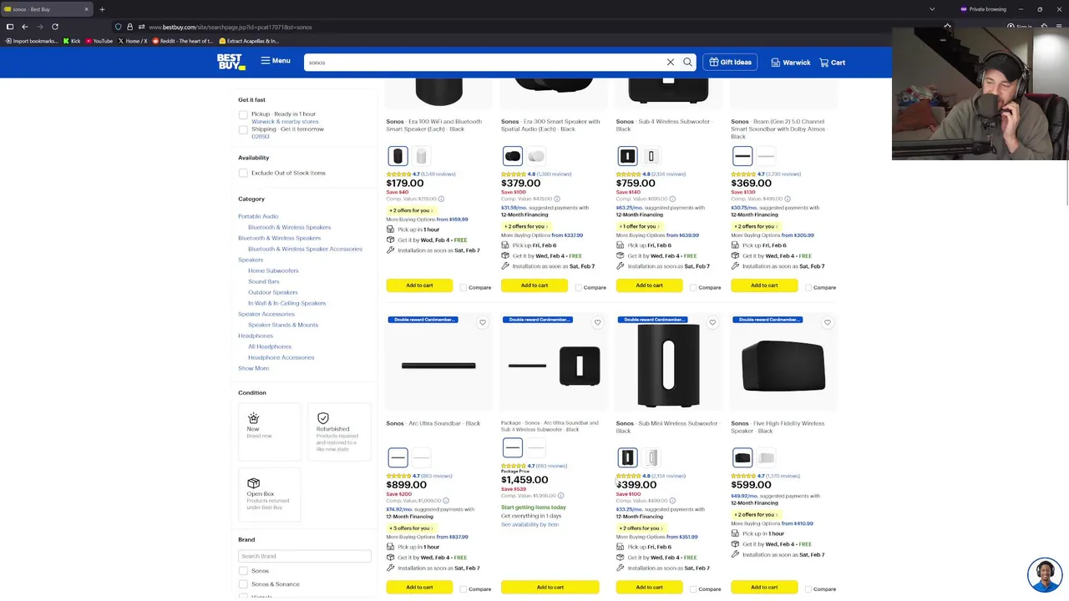Select black swatch for Era 100
Viewport: 1069px width, 601px height.
398,156
